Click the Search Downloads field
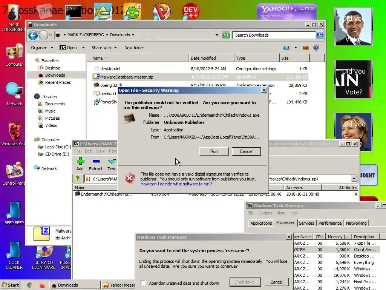386x290 pixels. coord(274,35)
